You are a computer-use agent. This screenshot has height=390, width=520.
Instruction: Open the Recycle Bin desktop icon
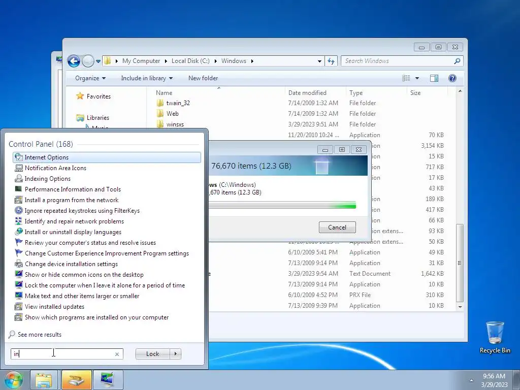point(495,337)
